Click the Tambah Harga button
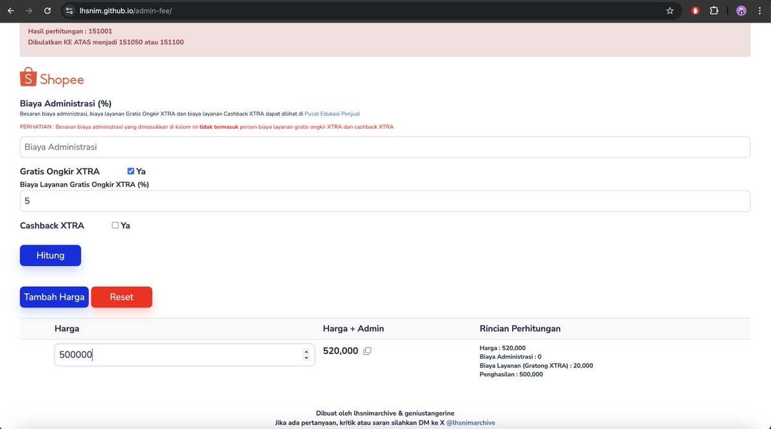Viewport: 771px width, 429px height. (x=54, y=297)
